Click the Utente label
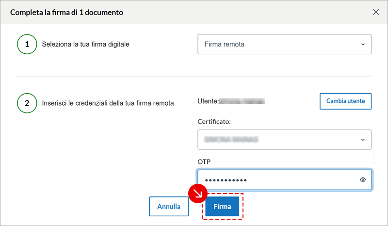The height and width of the screenshot is (226, 388). (208, 101)
